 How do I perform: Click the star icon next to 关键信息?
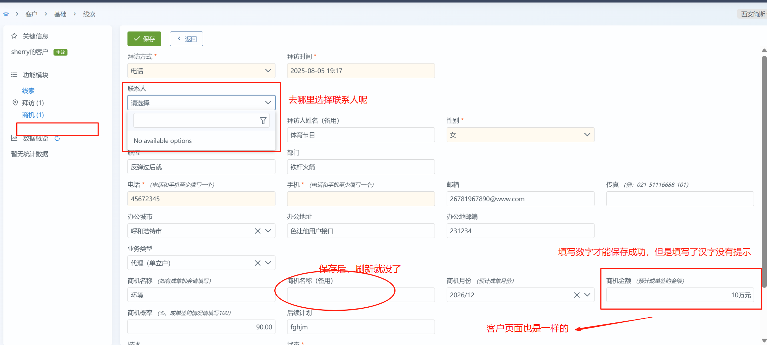(x=14, y=36)
